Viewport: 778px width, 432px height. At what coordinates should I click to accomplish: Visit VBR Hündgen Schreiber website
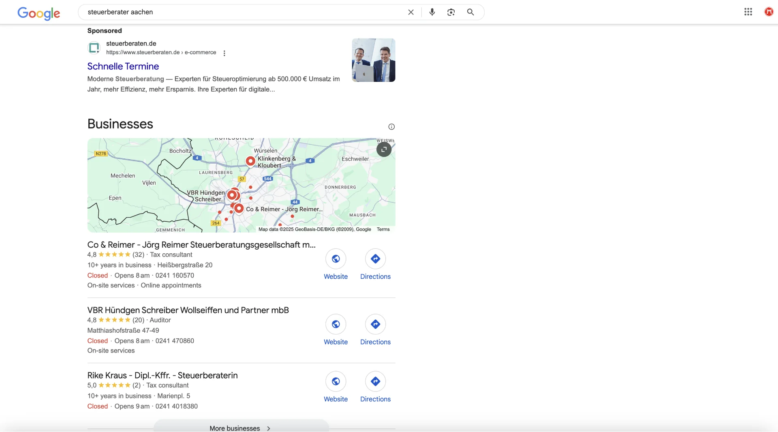pos(336,324)
